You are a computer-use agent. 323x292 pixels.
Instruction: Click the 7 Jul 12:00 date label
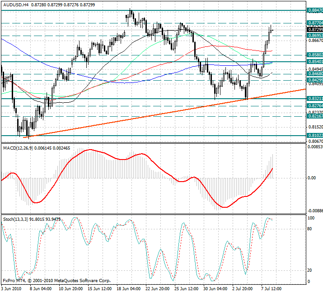coord(272,289)
